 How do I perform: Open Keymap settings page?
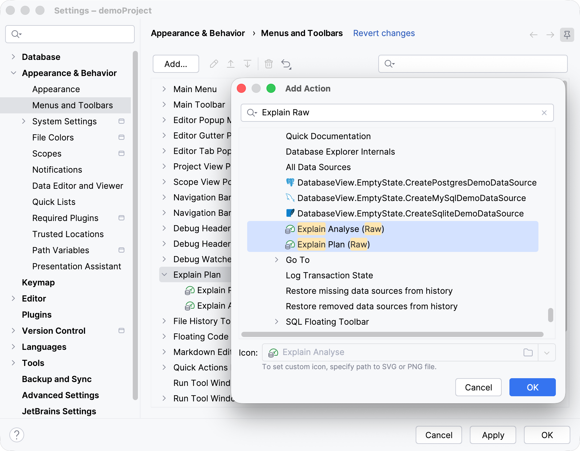click(x=38, y=283)
